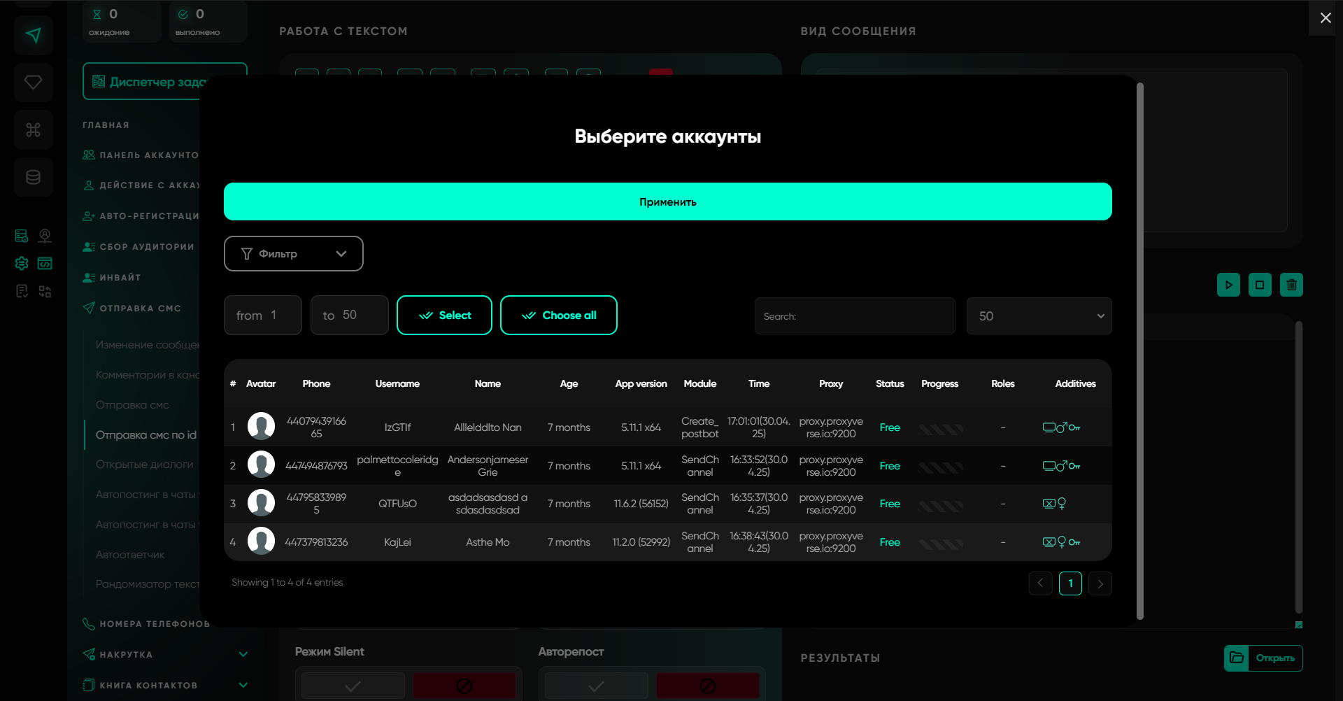Click the heart icon in left sidebar
The image size is (1343, 701).
coord(33,83)
